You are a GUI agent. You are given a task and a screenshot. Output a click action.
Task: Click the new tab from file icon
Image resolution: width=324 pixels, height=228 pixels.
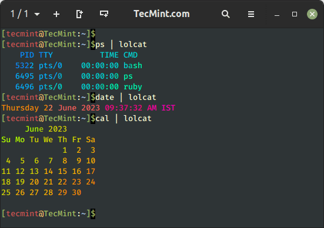point(79,14)
